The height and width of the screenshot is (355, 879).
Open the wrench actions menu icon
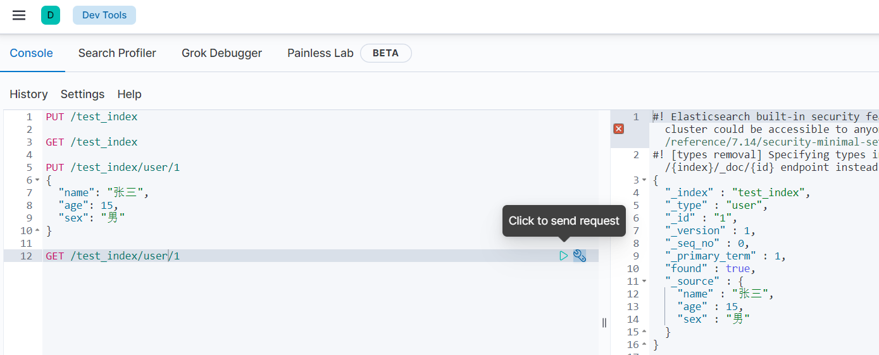[580, 256]
